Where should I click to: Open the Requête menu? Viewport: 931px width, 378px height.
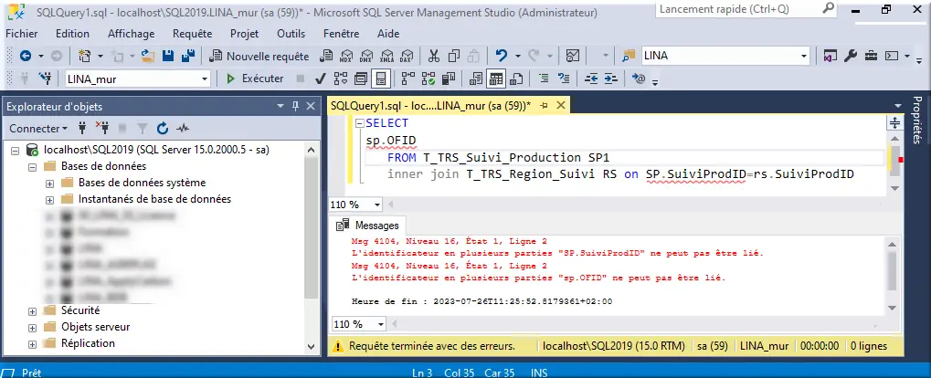pyautogui.click(x=193, y=34)
